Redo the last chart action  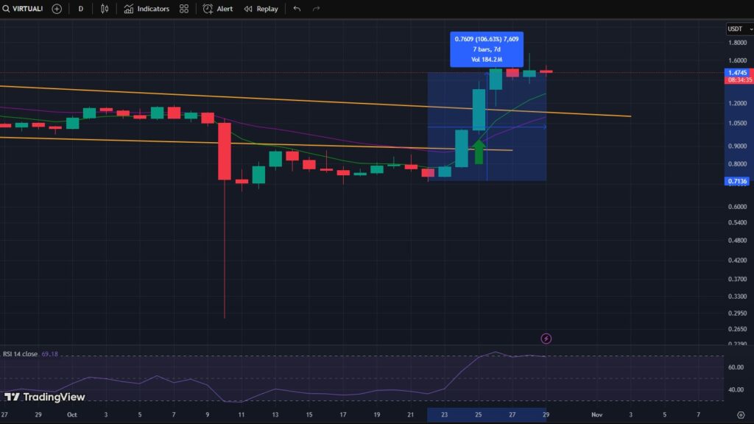[315, 8]
